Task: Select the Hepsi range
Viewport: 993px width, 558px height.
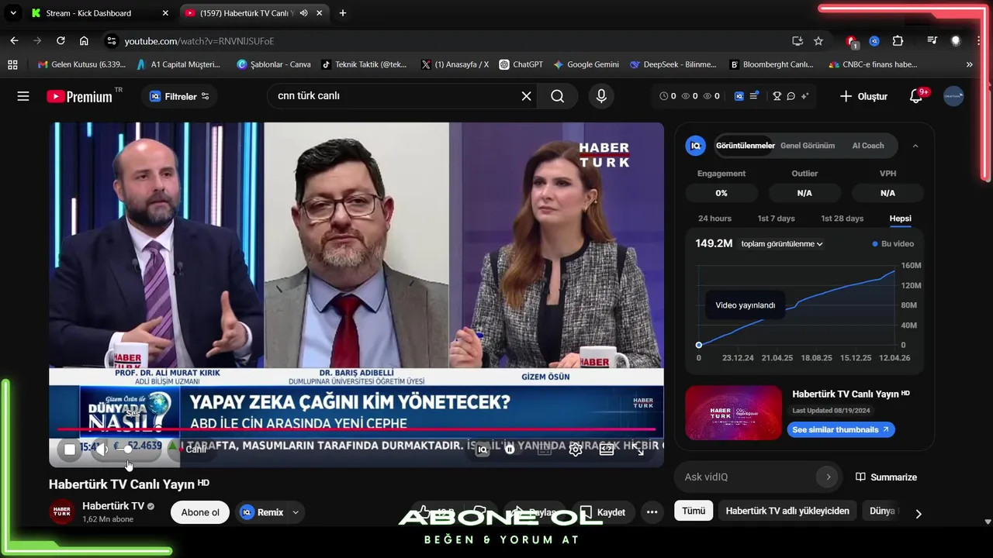Action: [900, 219]
